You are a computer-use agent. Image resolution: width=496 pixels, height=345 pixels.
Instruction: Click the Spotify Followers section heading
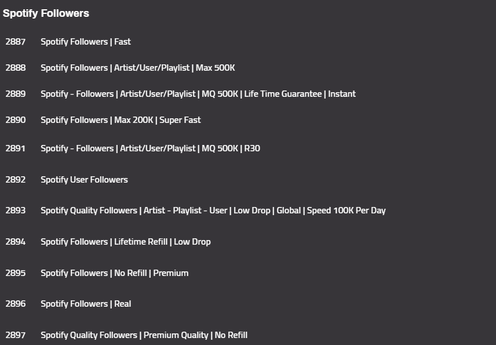(x=46, y=13)
